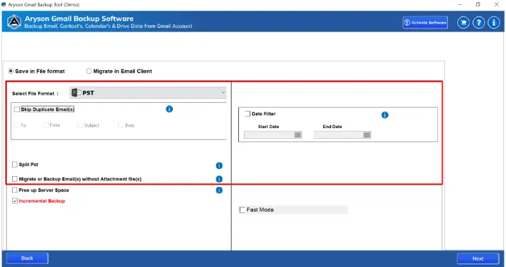Enable Skip Duplicate Email(s) checkbox

(x=17, y=109)
